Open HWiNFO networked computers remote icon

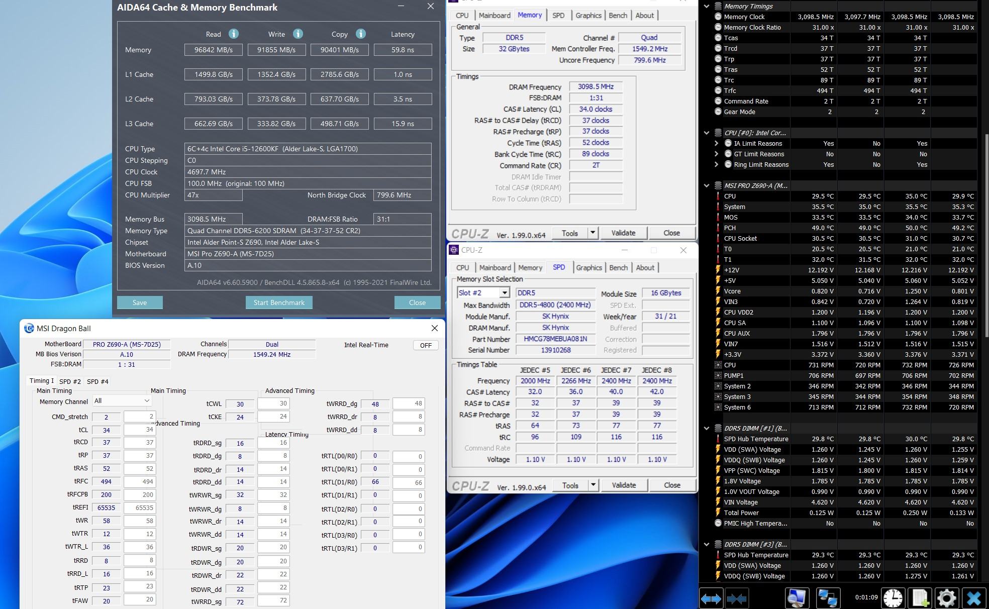pyautogui.click(x=827, y=598)
